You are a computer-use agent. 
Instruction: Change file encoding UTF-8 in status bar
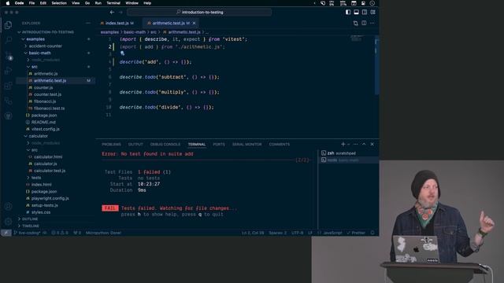coord(298,233)
